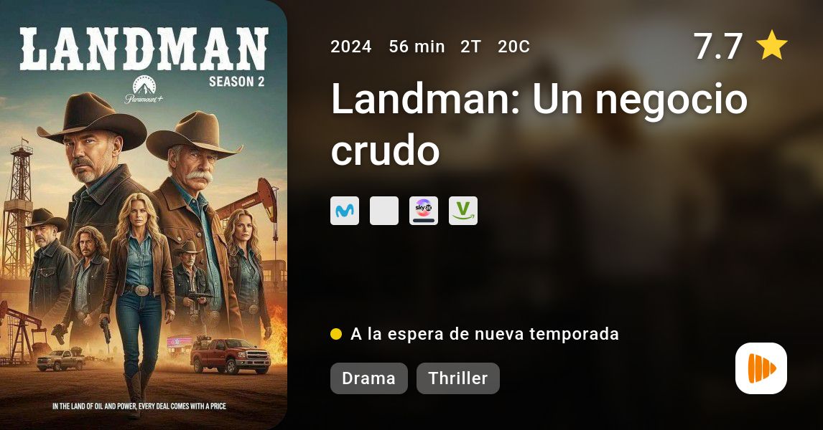Viewport: 823px width, 430px height.
Task: Click the 56 min runtime label
Action: [417, 47]
